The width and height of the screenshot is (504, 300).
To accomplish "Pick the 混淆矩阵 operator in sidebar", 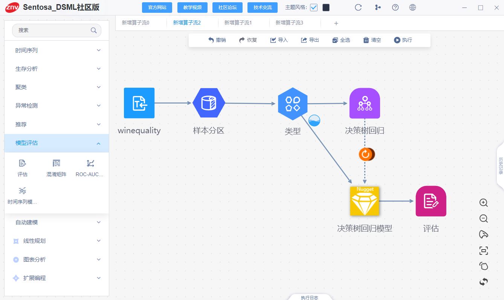I will coord(57,168).
